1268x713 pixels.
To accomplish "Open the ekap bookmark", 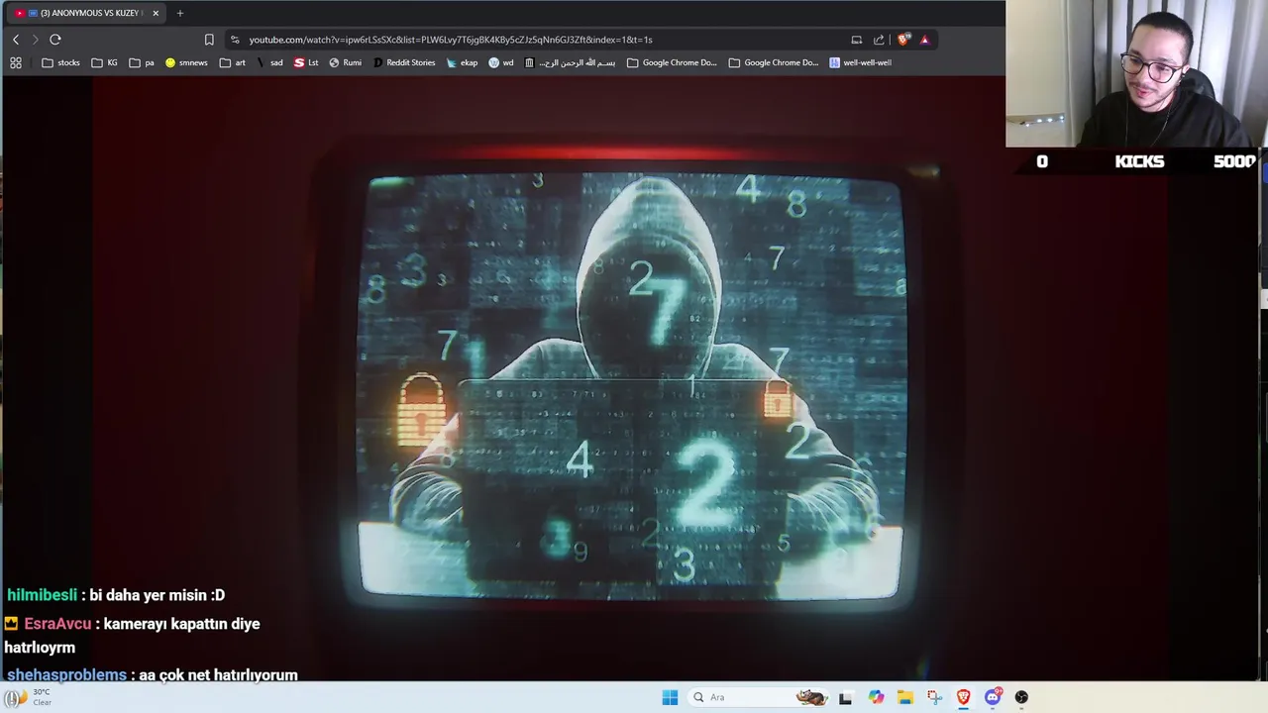I will coord(462,62).
